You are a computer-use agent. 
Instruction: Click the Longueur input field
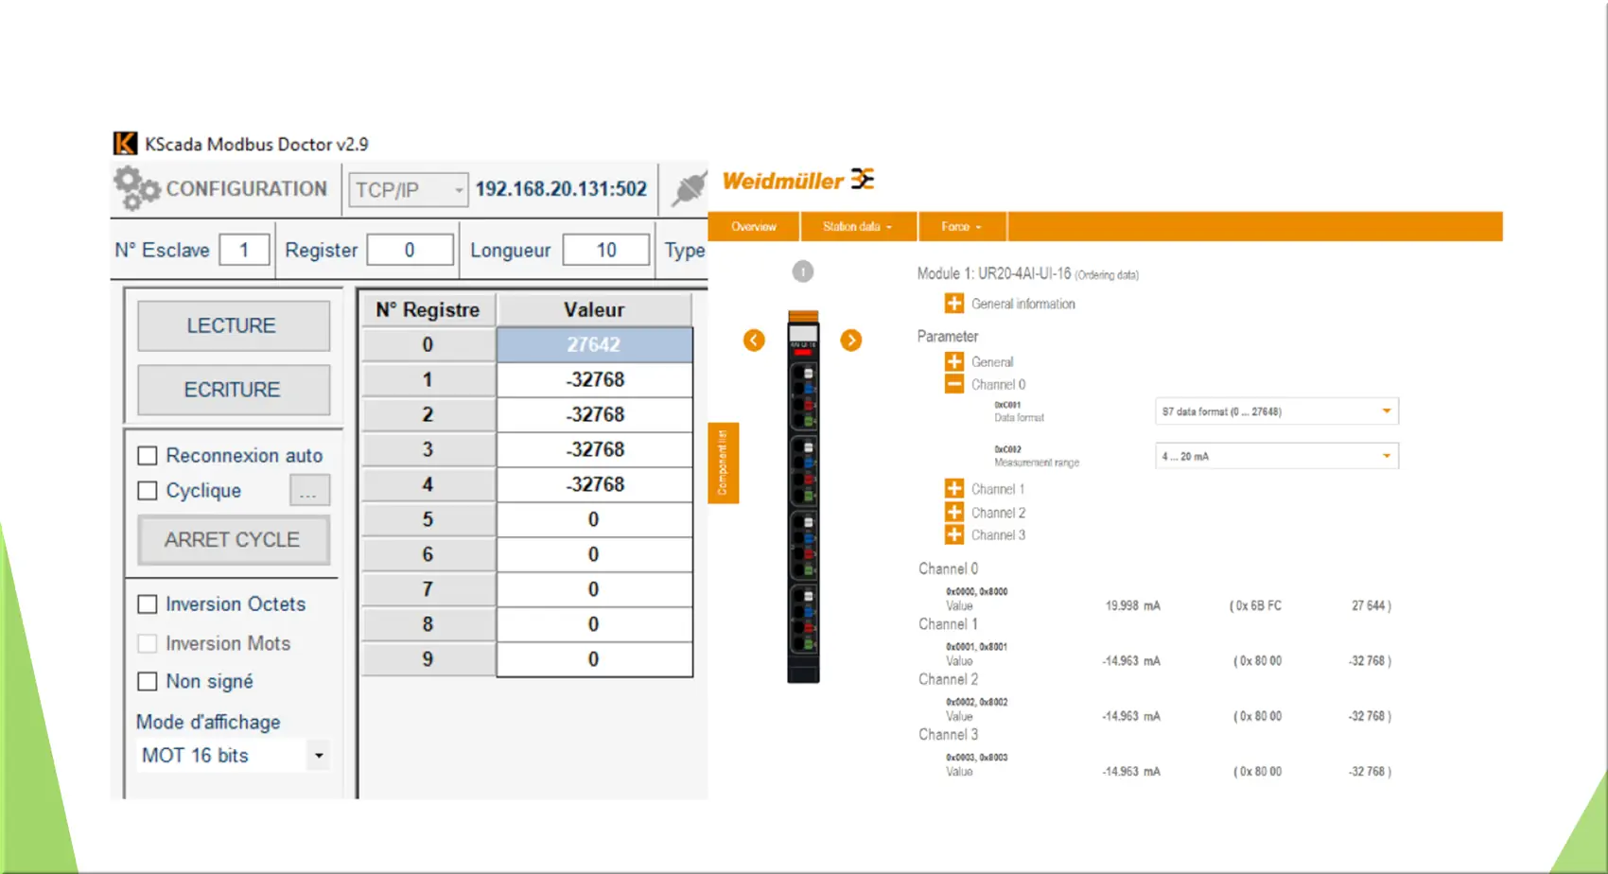606,250
